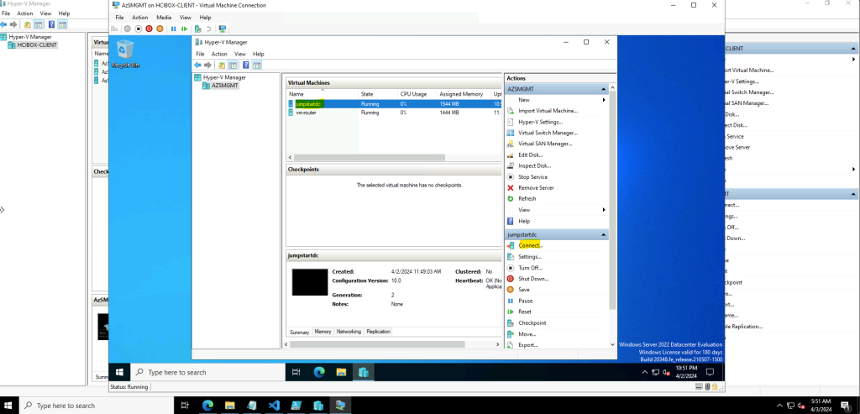
Task: Open Media menu in Virtual Machine Connection
Action: (164, 18)
